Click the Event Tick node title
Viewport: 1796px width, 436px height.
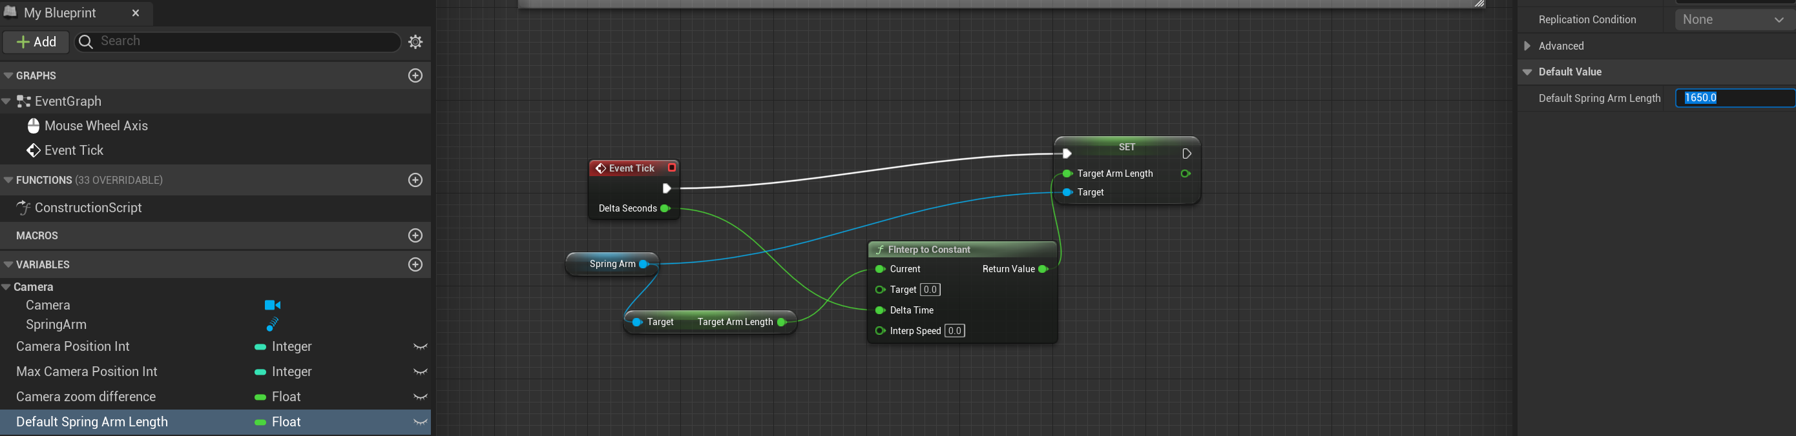(632, 168)
